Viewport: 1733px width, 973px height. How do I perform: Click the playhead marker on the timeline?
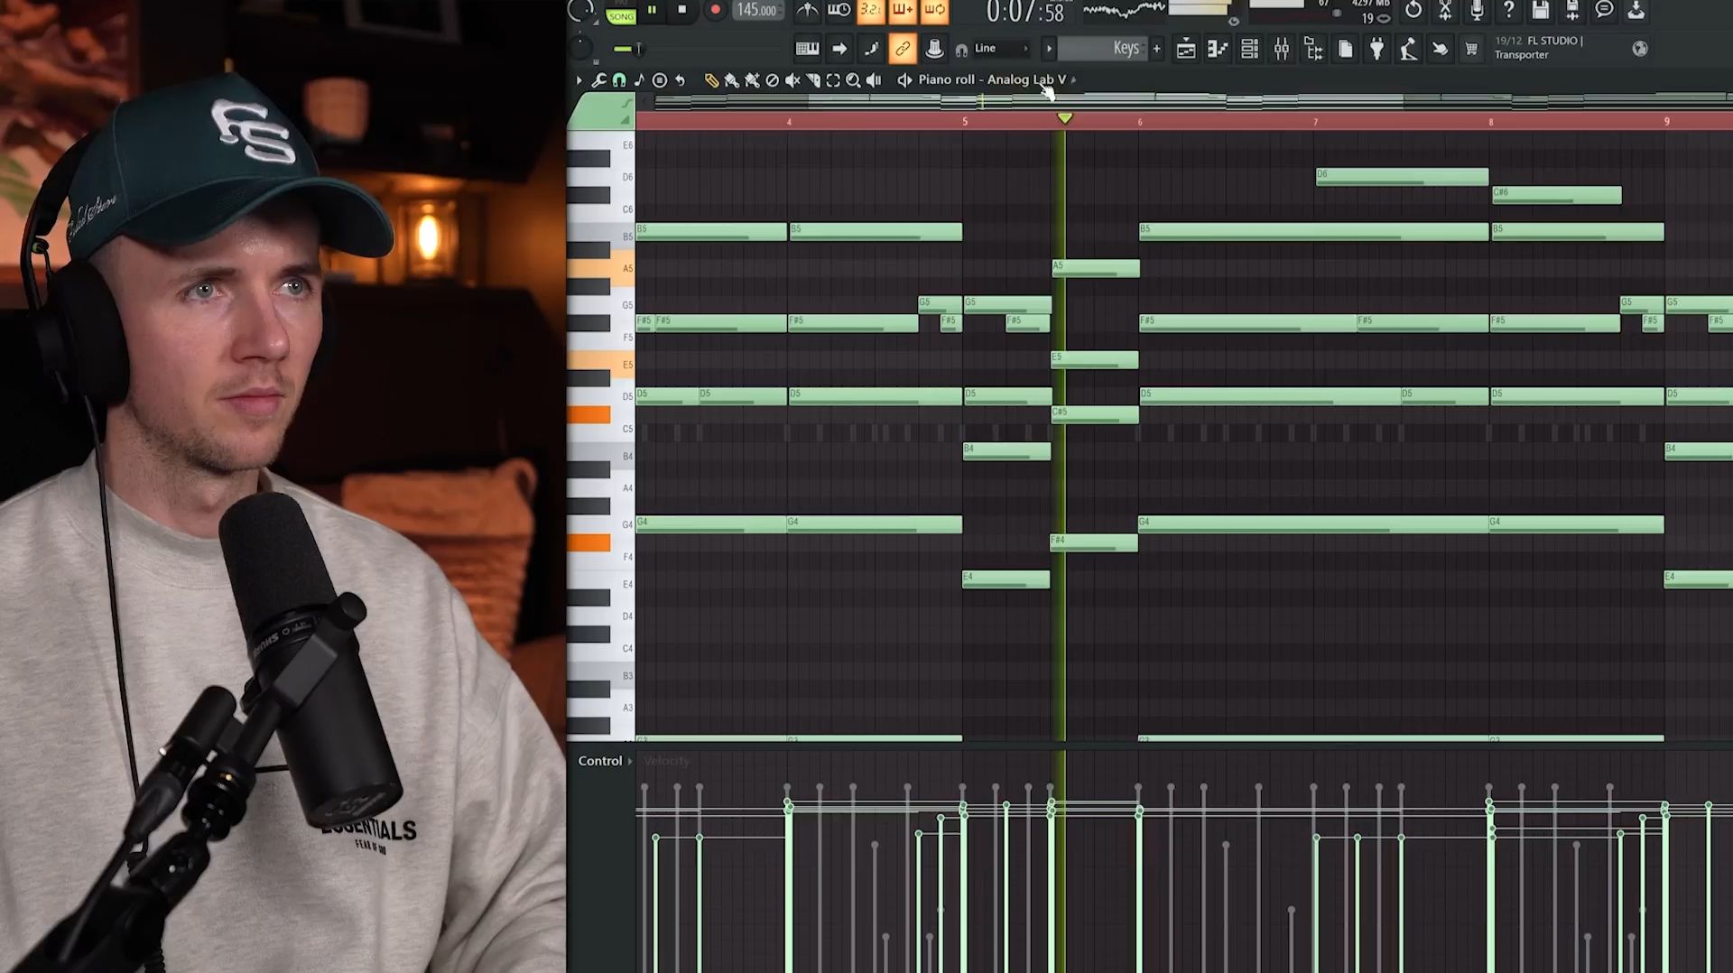[x=1065, y=118]
